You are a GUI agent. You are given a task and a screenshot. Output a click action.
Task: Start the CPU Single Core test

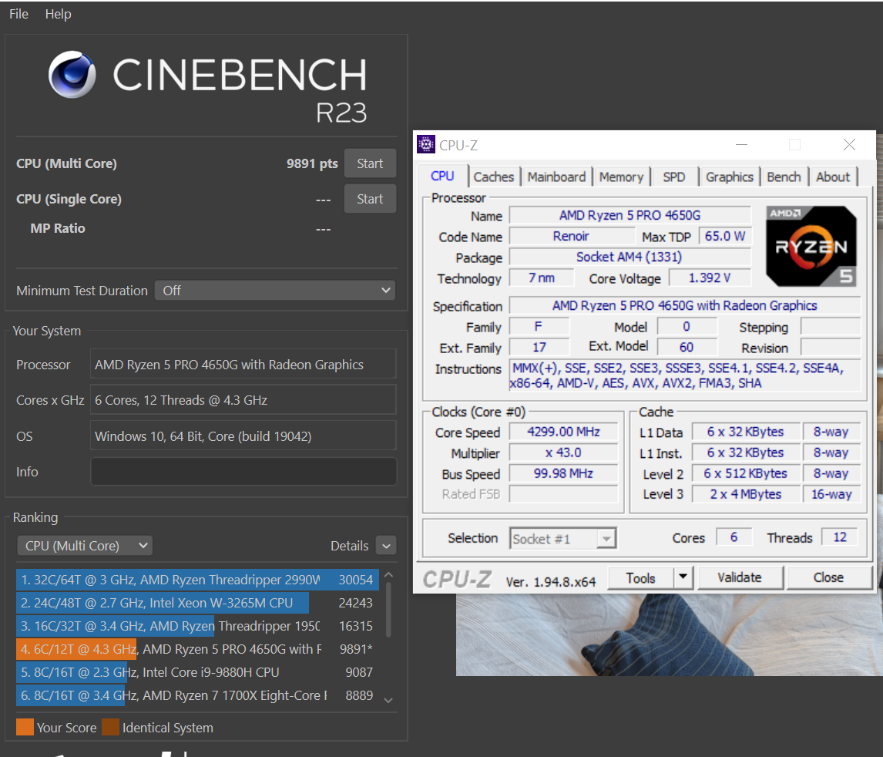(x=369, y=199)
